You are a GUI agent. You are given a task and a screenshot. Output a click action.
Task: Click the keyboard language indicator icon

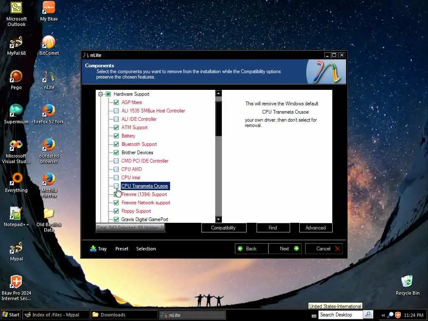coord(314,316)
